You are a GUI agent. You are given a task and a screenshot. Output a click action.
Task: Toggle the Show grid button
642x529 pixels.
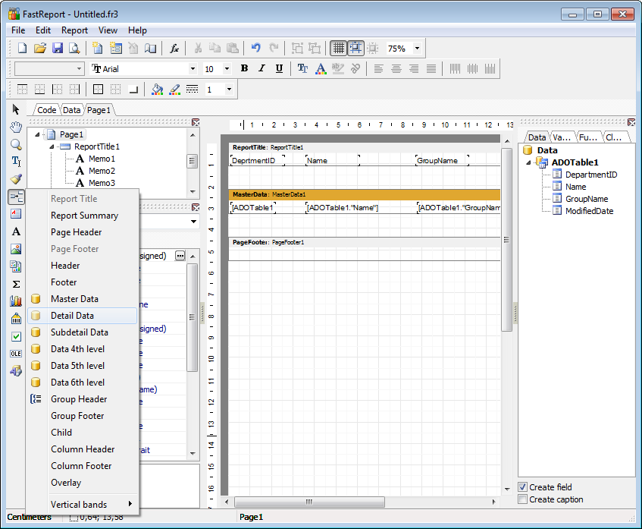339,49
